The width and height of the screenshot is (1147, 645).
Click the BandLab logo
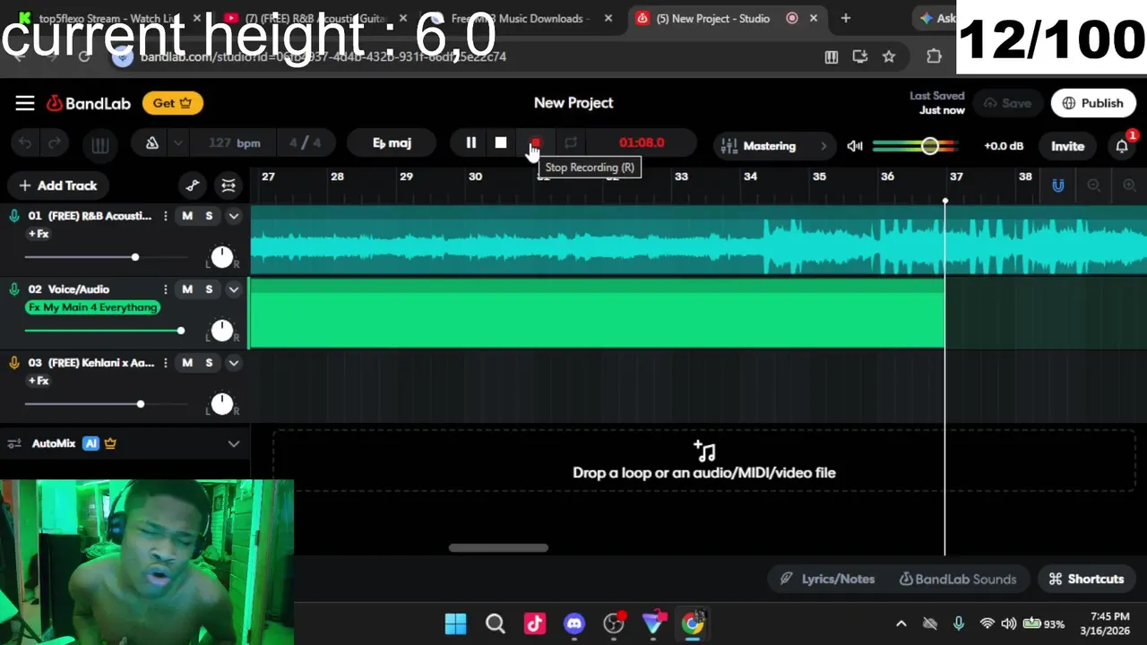tap(89, 103)
